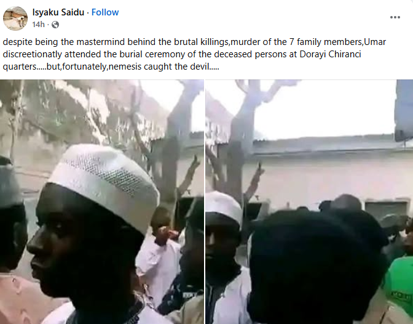Click the post caption text about Umar
The height and width of the screenshot is (324, 413).
(194, 54)
